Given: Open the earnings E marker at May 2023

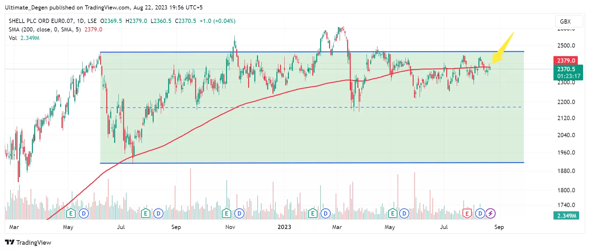Looking at the screenshot, I should pyautogui.click(x=393, y=214).
